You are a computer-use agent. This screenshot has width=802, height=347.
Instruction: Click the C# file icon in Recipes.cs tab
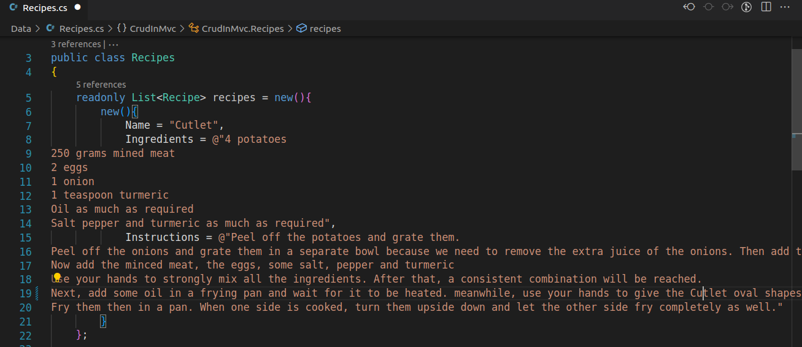[x=13, y=8]
